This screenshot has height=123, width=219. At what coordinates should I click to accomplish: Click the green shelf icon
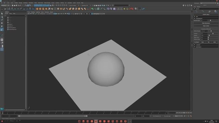pos(92,9)
